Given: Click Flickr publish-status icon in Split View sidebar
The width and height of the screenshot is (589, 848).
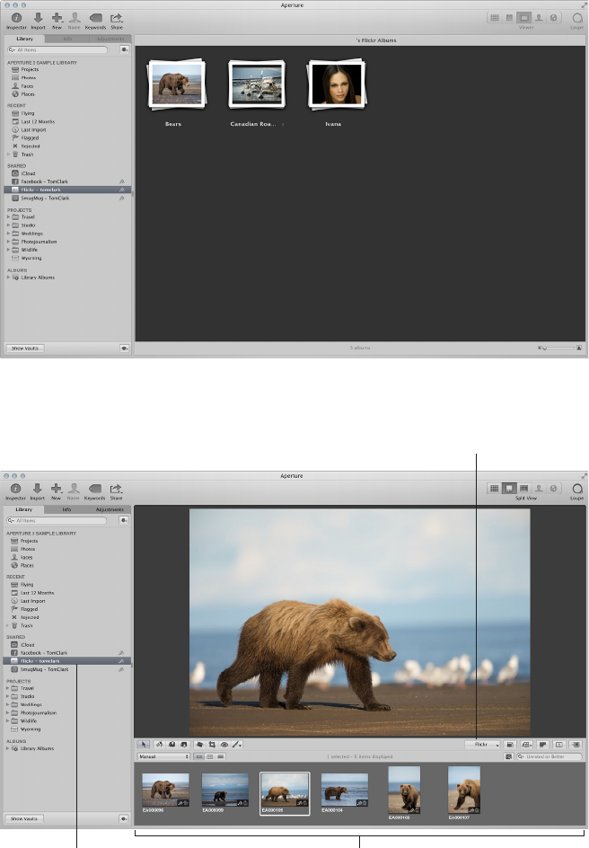Looking at the screenshot, I should [121, 661].
